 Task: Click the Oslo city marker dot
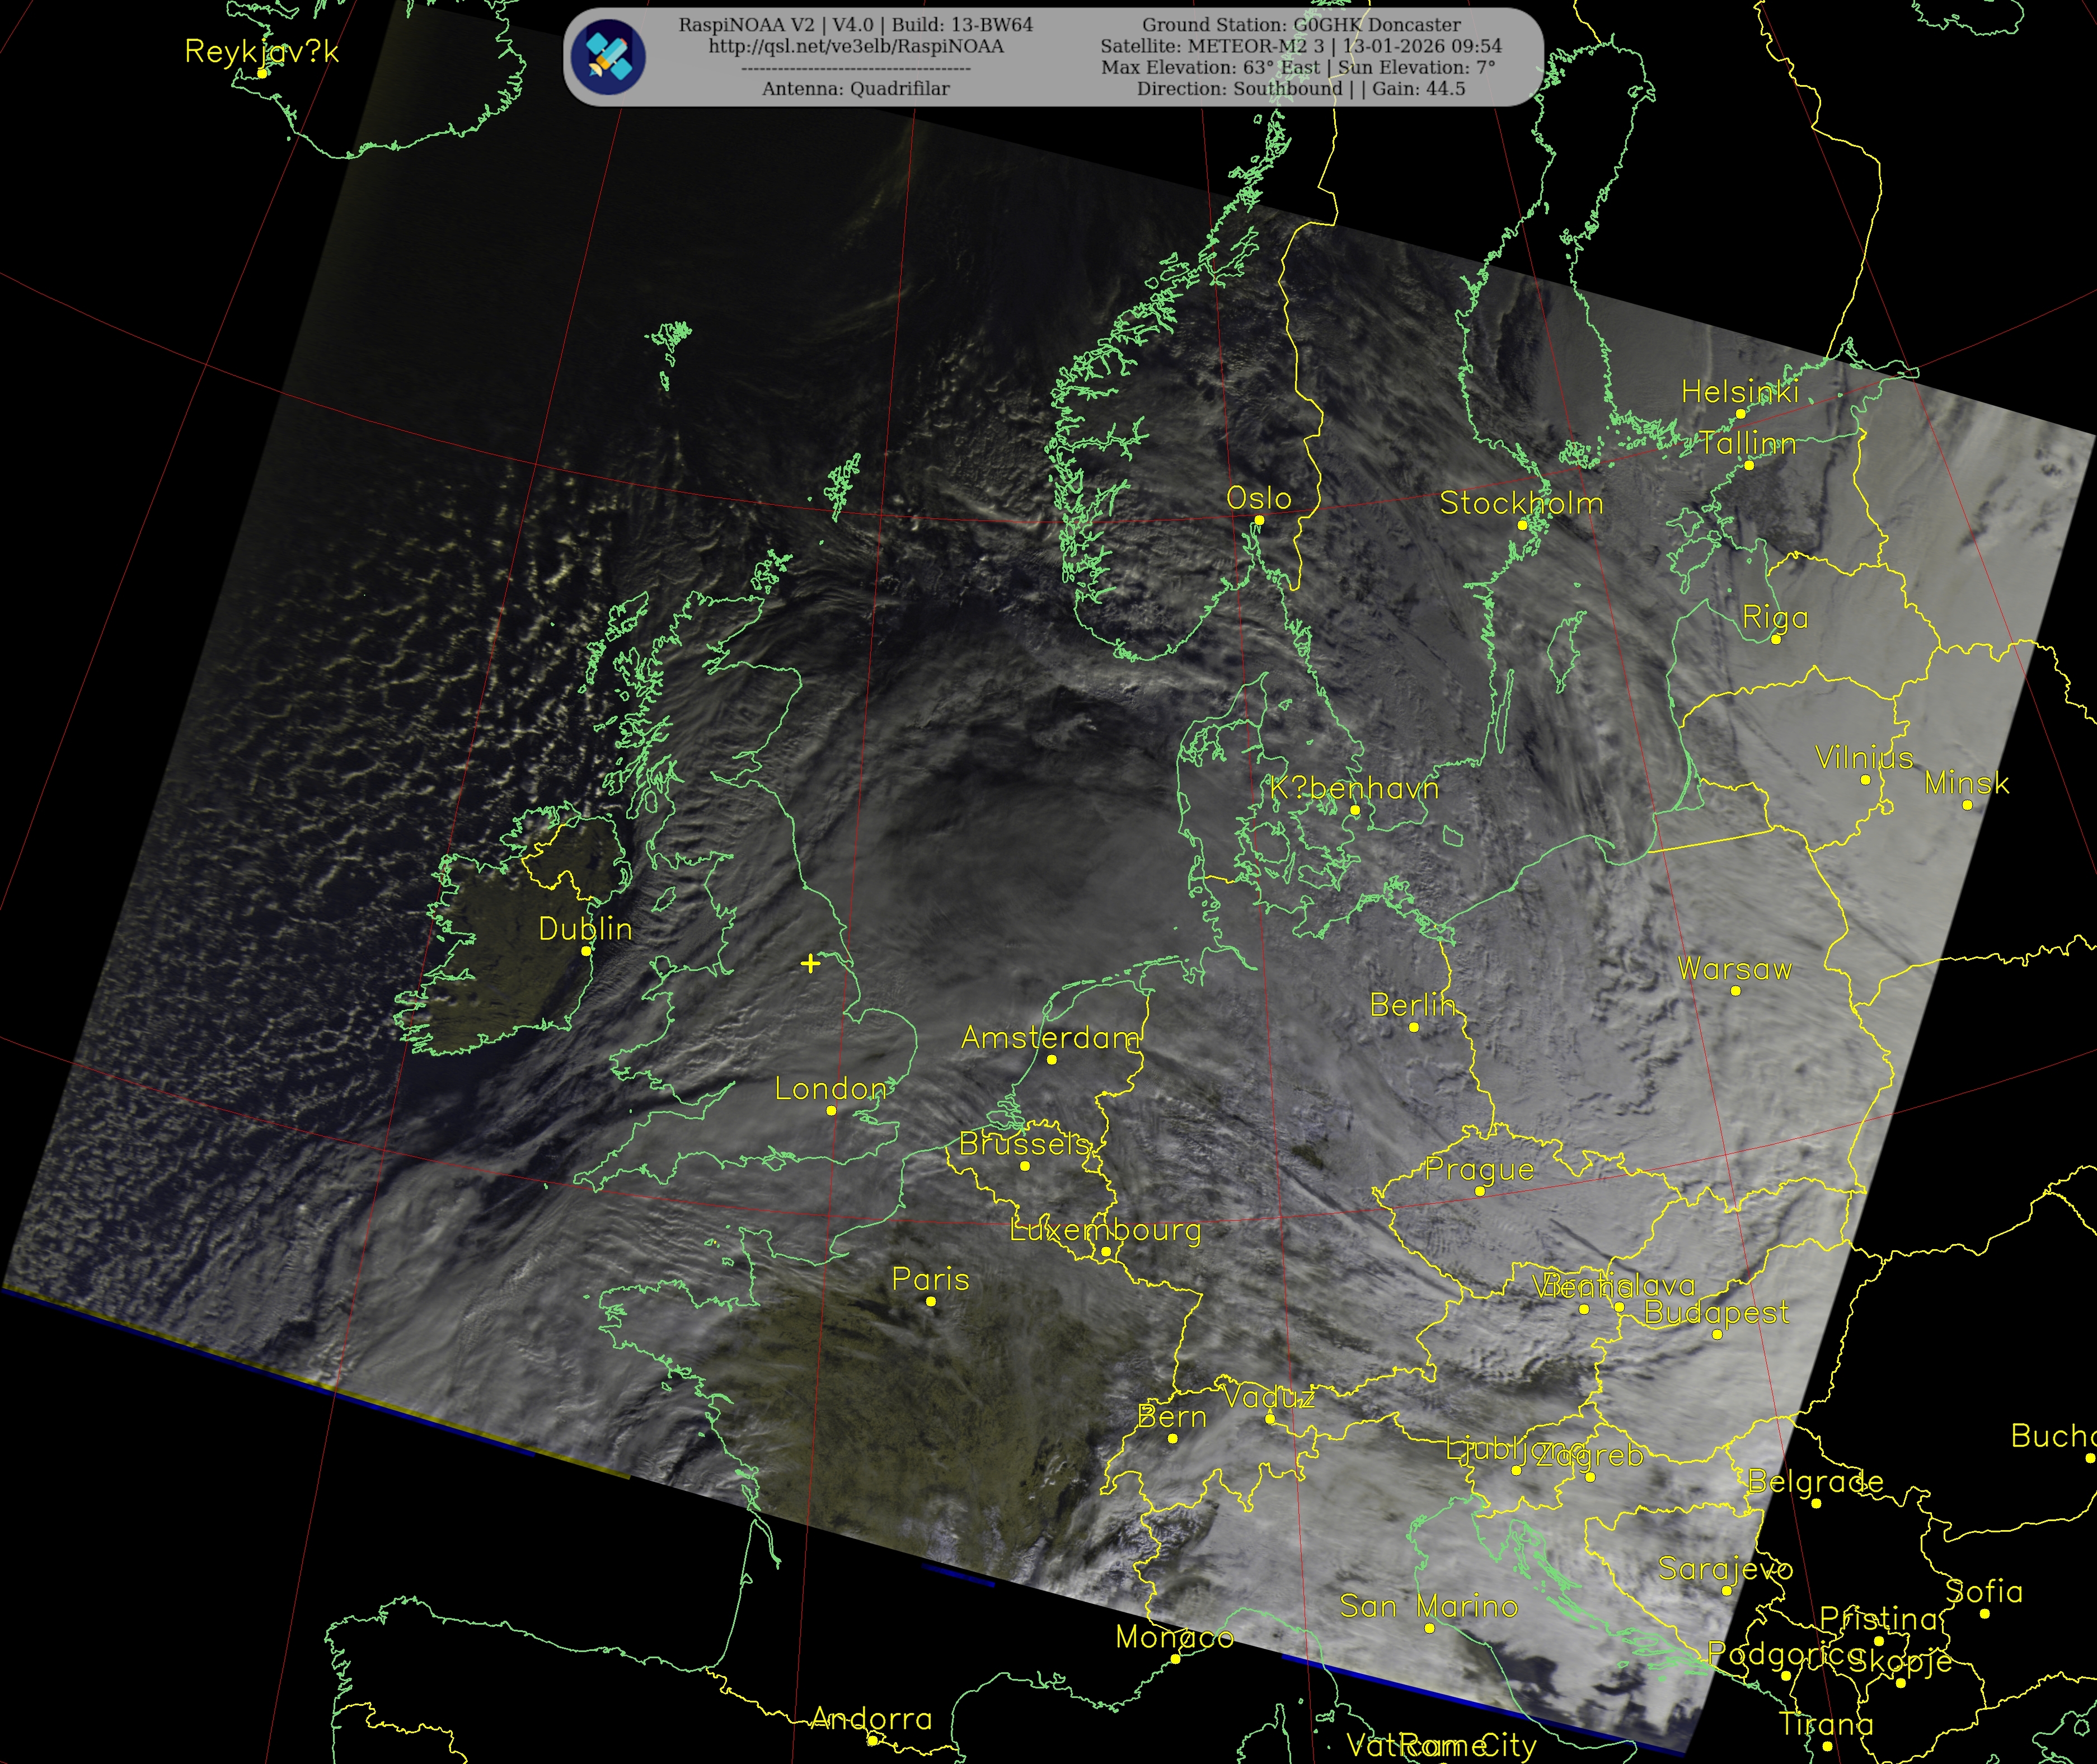click(1259, 520)
